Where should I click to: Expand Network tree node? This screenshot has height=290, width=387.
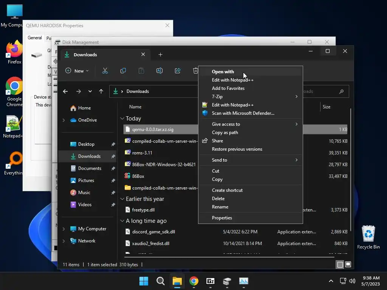[x=63, y=241]
